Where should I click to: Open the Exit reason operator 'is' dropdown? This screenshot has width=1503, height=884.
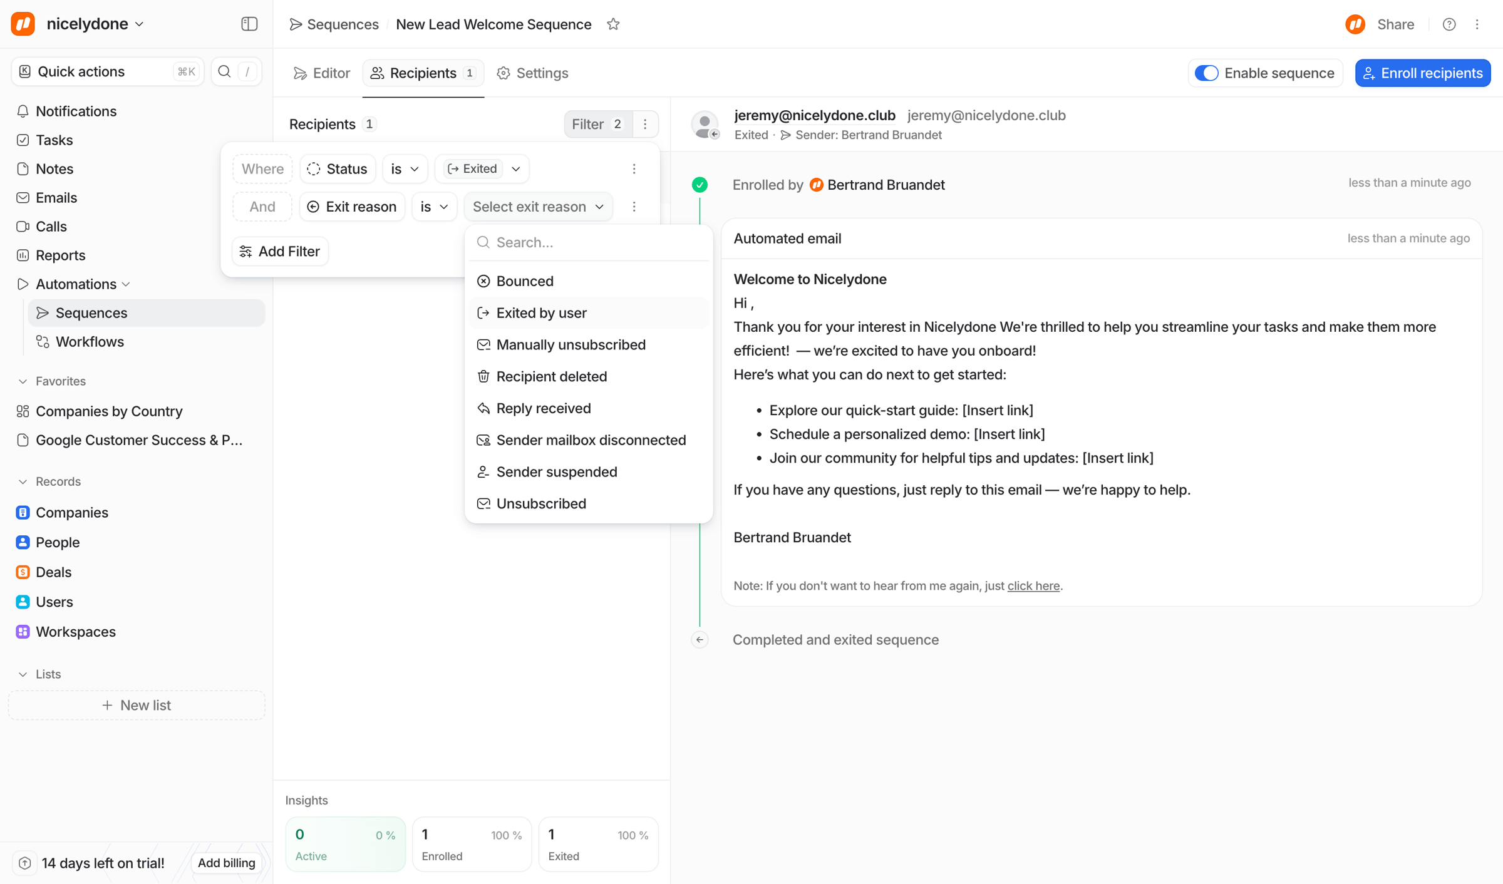[x=434, y=207]
